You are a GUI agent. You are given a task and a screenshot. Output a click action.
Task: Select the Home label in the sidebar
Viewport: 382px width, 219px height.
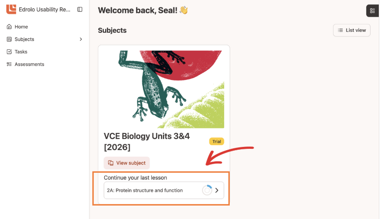tap(21, 27)
